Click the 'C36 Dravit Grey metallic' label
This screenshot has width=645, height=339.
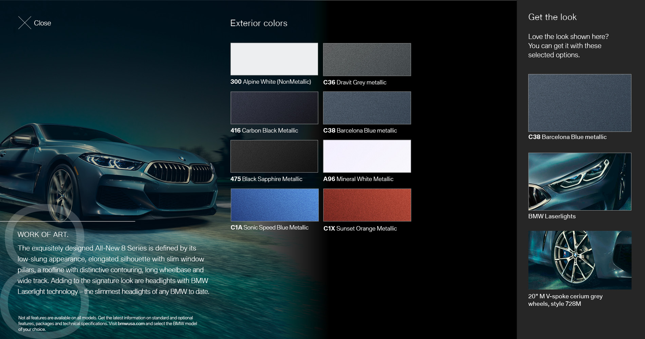pyautogui.click(x=355, y=82)
